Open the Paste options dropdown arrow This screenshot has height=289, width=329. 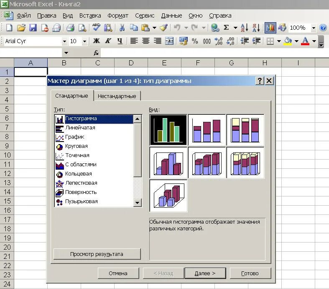(x=154, y=28)
